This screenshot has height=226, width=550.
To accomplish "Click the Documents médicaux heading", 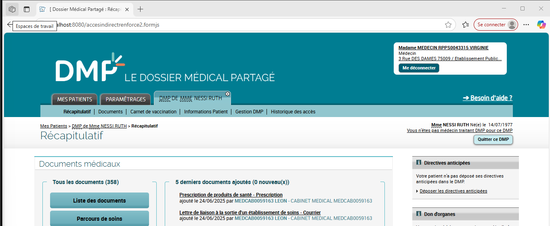I will [x=80, y=164].
